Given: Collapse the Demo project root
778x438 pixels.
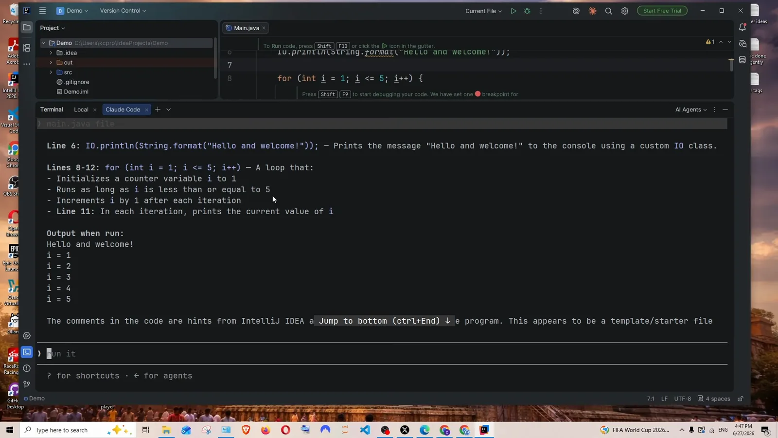Looking at the screenshot, I should [43, 43].
